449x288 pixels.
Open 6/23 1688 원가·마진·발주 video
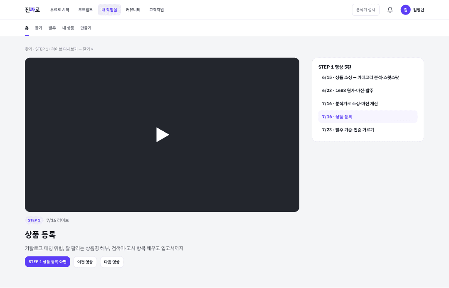tap(368, 91)
